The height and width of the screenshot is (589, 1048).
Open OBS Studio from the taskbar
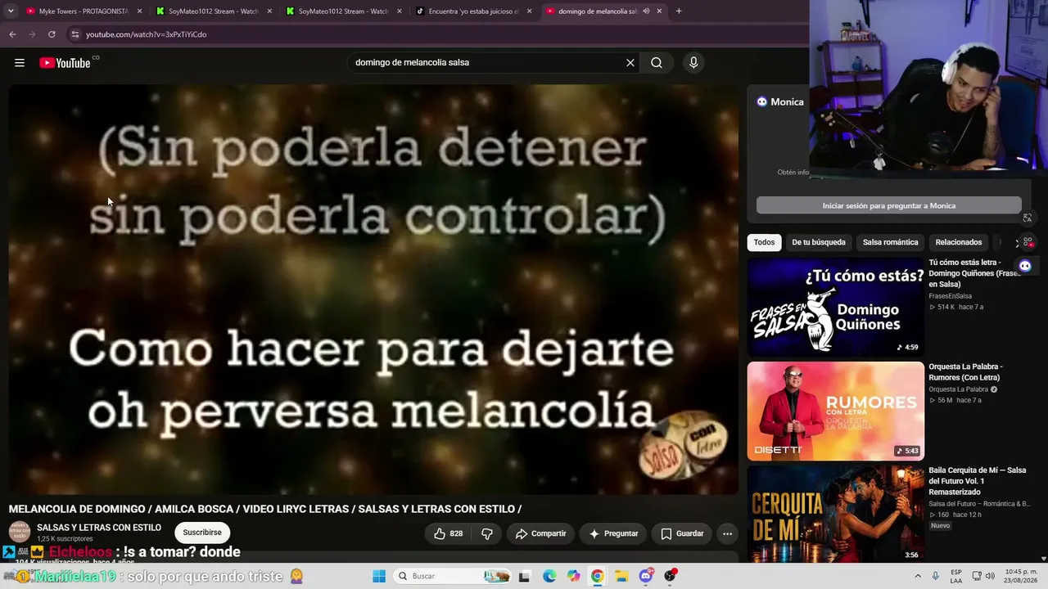(x=671, y=576)
